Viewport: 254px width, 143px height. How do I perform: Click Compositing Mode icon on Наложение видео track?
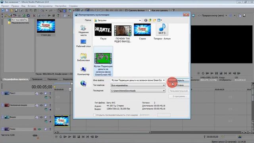pyautogui.click(x=46, y=109)
